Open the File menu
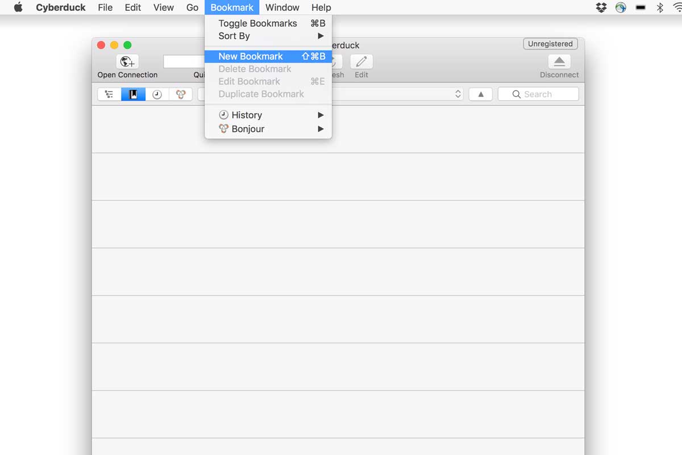Screen dimensions: 682x455 click(105, 7)
